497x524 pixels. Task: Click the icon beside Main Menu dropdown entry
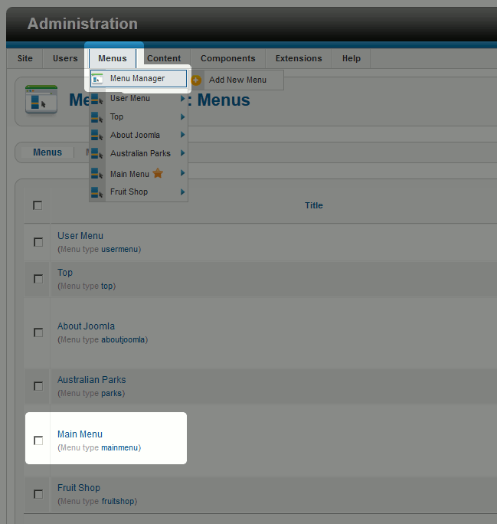point(96,173)
